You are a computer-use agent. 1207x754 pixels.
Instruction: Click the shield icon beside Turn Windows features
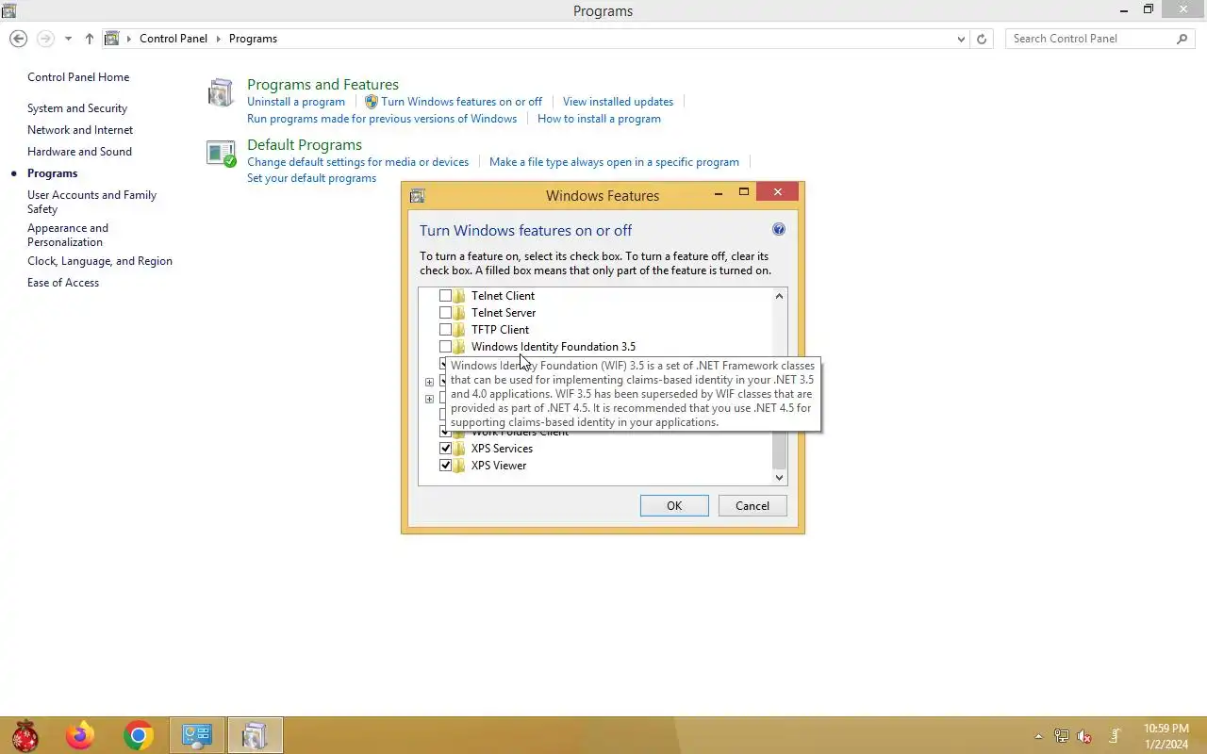tap(372, 102)
